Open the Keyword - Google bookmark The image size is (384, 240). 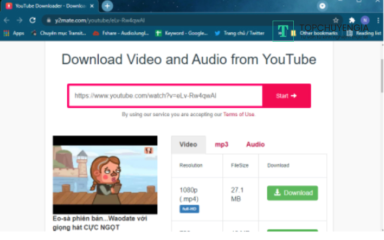point(181,33)
